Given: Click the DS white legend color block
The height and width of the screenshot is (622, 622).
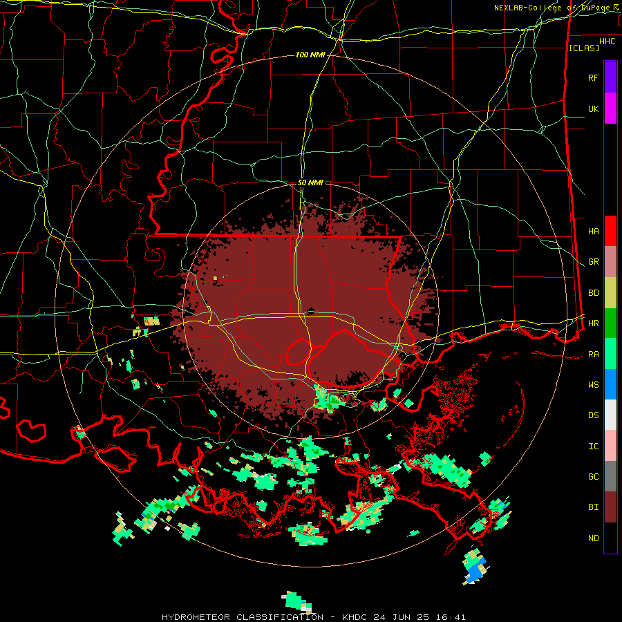Looking at the screenshot, I should [610, 415].
